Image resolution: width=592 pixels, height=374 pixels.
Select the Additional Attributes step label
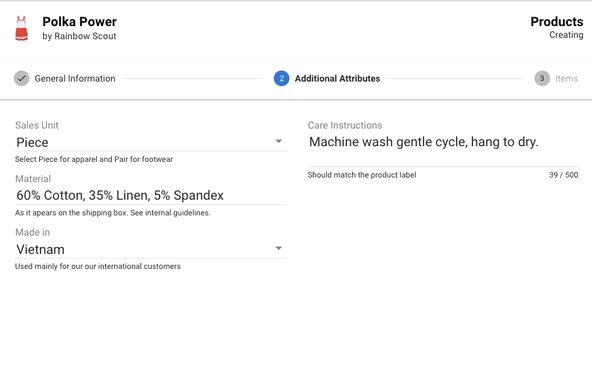coord(337,78)
